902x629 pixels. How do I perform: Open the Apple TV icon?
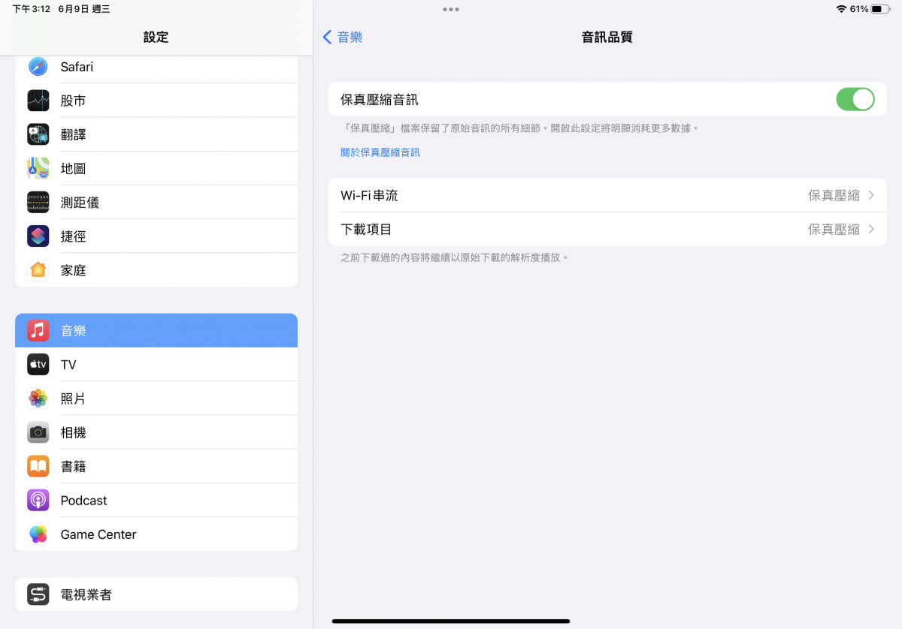click(x=38, y=365)
